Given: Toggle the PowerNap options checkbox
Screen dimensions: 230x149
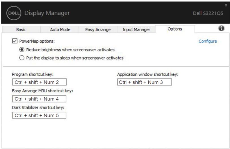Looking at the screenshot, I should 15,41.
